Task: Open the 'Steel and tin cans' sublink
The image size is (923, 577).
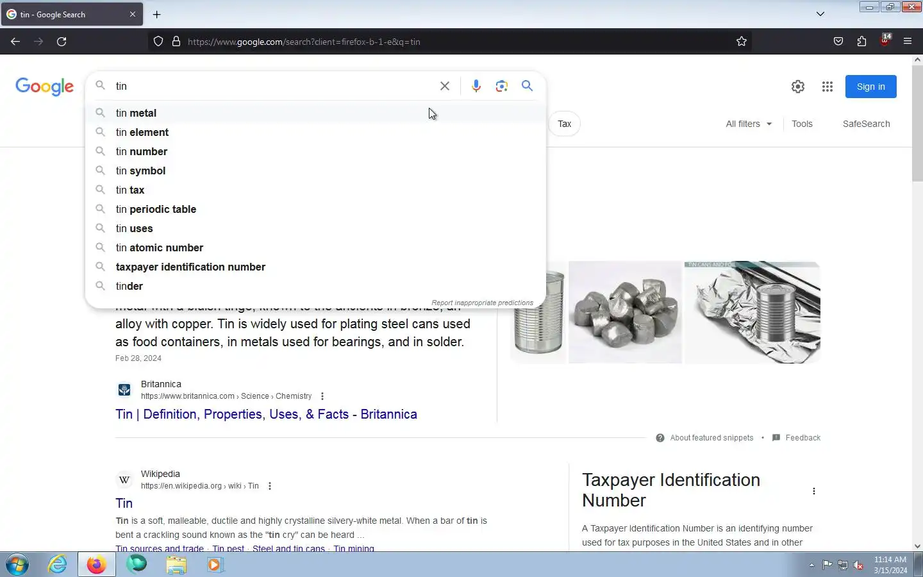Action: coord(288,548)
